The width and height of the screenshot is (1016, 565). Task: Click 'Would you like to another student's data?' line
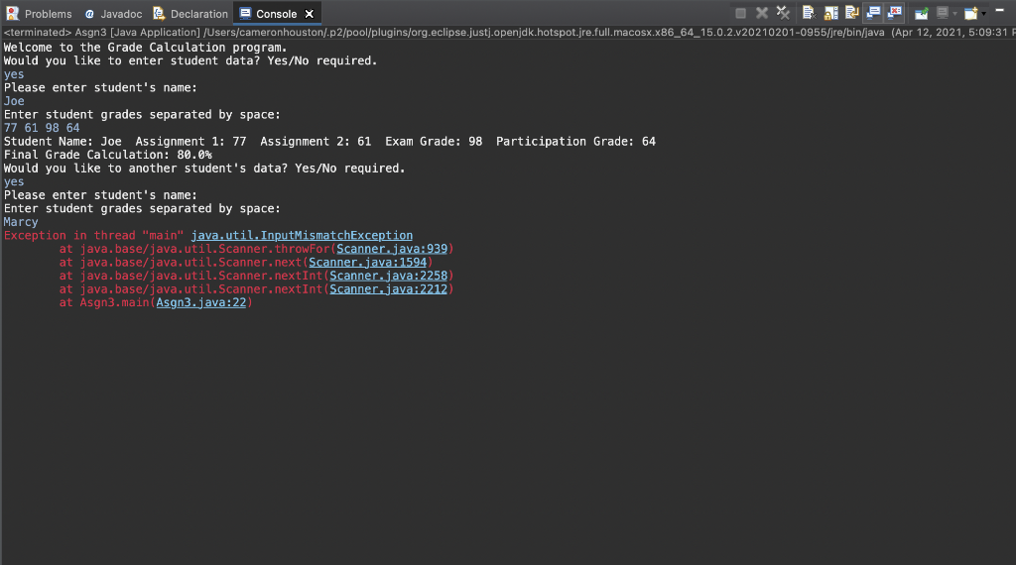(x=204, y=169)
